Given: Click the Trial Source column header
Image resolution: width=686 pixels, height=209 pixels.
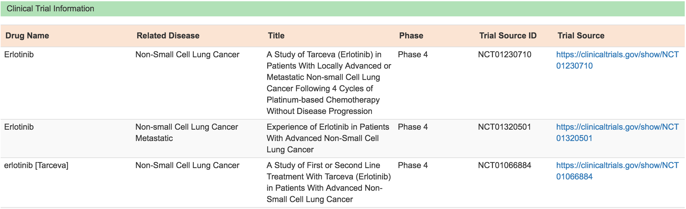Looking at the screenshot, I should click(x=581, y=36).
